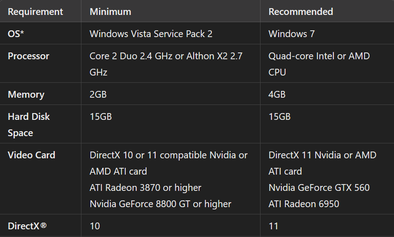
Task: Click the 15GB value under Minimum
Action: (100, 117)
